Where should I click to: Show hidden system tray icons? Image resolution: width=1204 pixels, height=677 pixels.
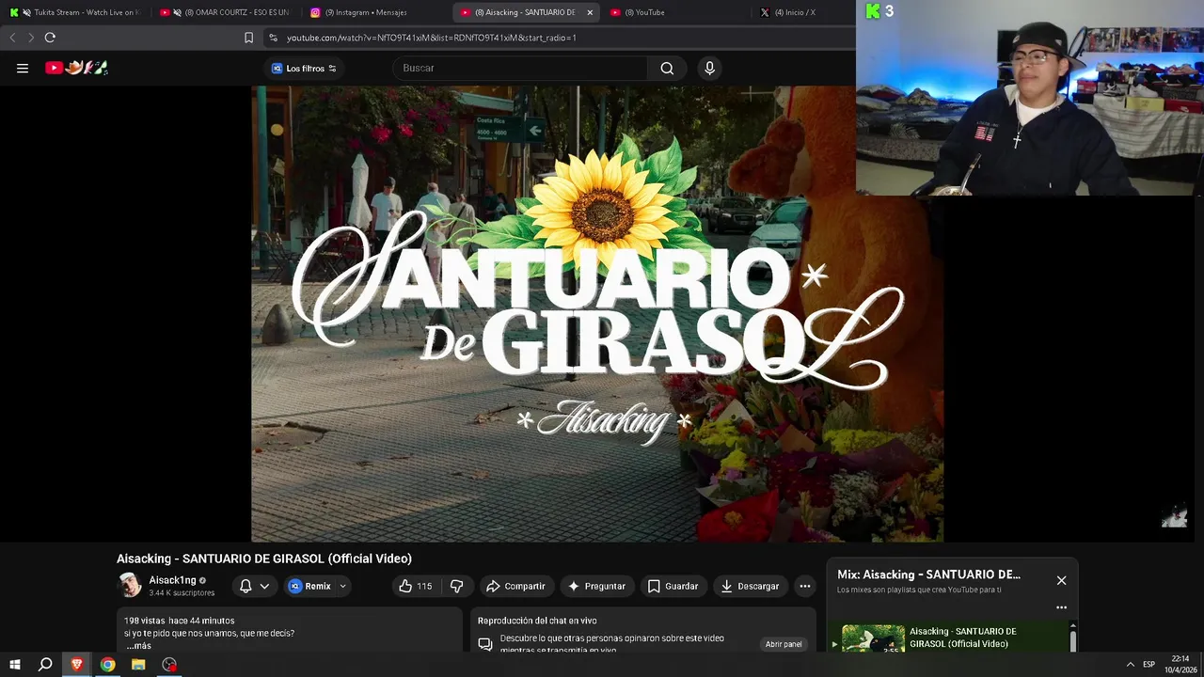(1130, 665)
